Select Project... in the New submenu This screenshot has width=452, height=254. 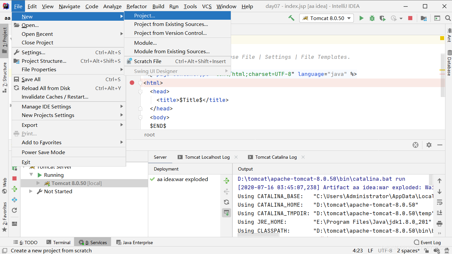click(x=144, y=15)
